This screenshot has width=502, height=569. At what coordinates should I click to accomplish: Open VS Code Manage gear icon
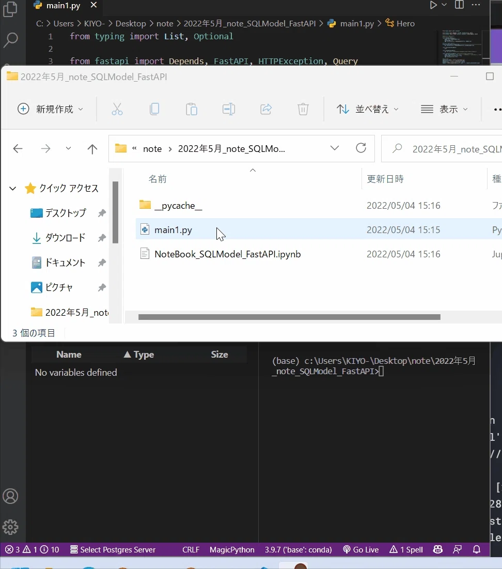pyautogui.click(x=10, y=527)
